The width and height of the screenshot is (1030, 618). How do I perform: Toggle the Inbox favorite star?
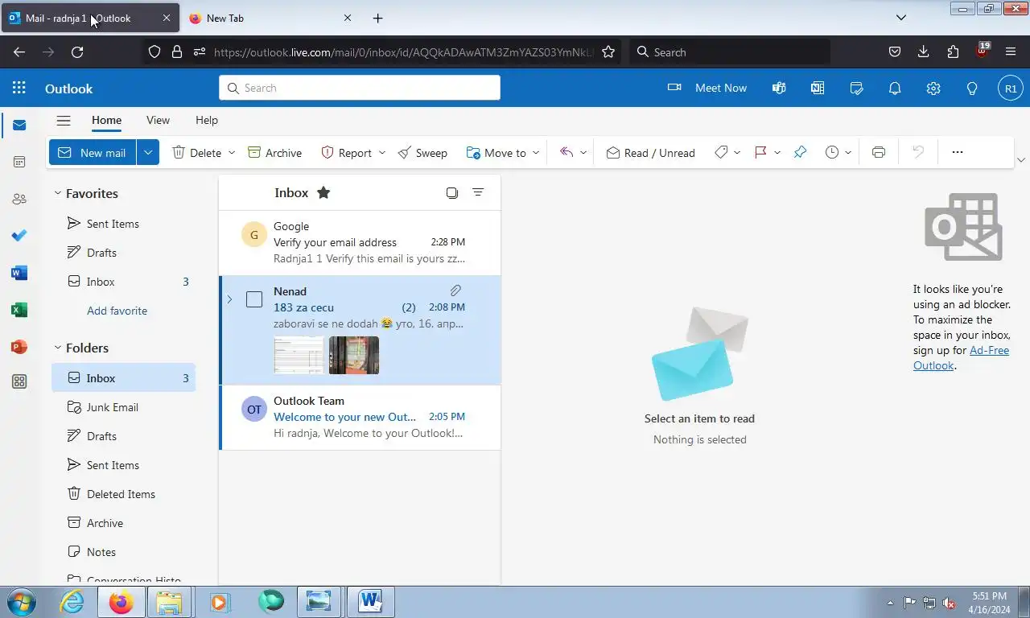tap(323, 192)
